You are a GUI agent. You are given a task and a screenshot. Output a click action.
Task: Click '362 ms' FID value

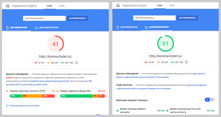(x=101, y=91)
